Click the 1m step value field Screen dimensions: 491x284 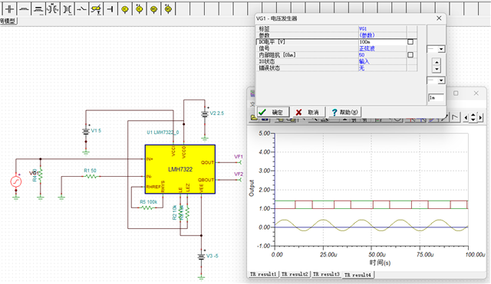click(x=437, y=98)
